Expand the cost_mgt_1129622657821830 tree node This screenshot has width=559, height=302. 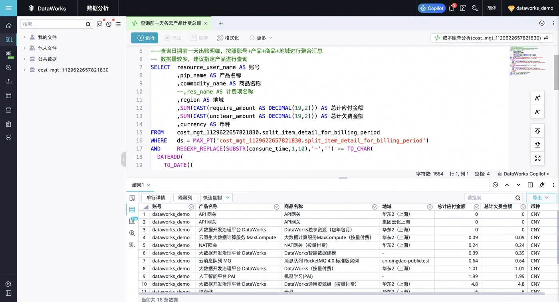[x=24, y=70]
